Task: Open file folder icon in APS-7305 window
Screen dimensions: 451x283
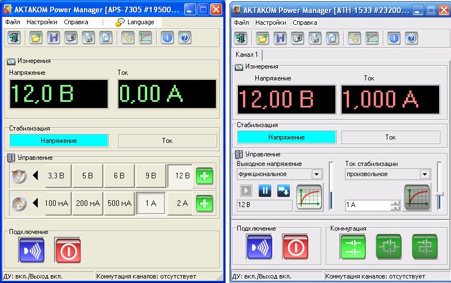Action: point(36,38)
